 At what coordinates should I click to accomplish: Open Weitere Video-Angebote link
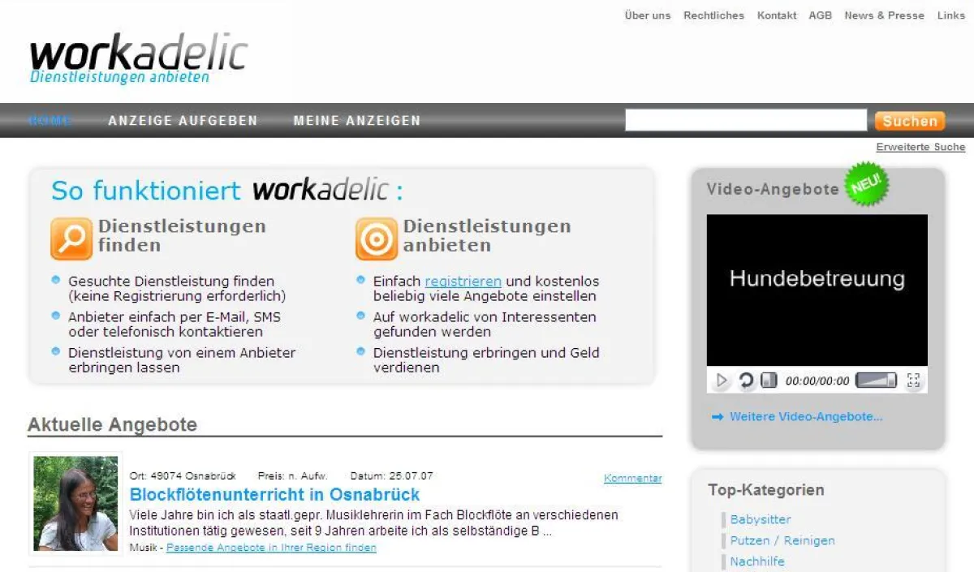pos(806,417)
